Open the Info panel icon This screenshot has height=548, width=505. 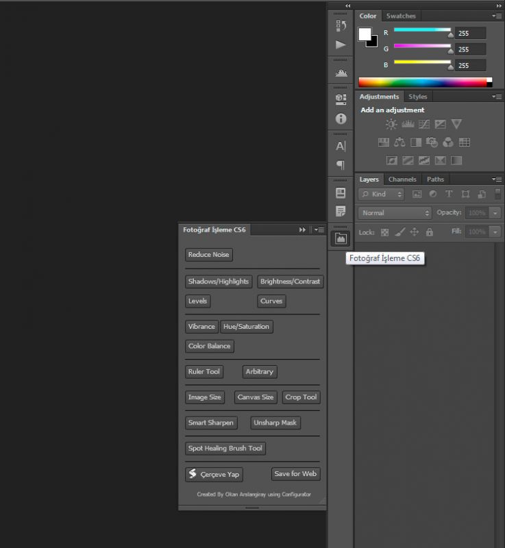tap(341, 119)
